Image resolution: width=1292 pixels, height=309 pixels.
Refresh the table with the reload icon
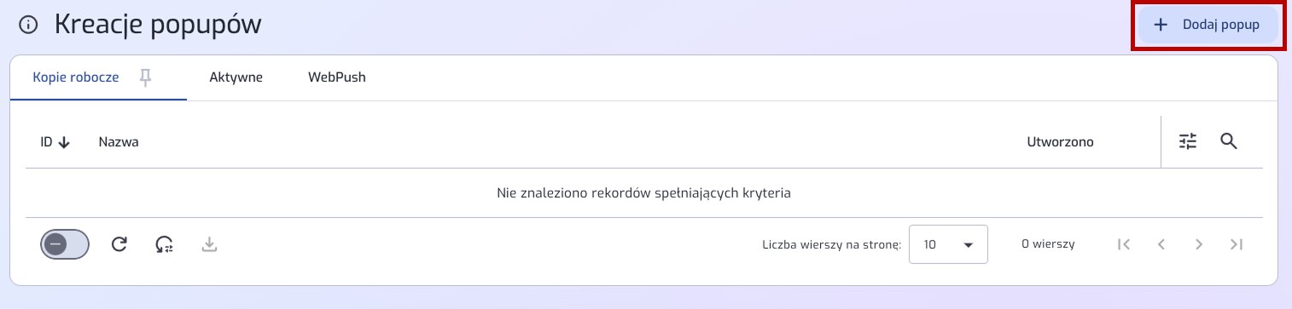119,244
